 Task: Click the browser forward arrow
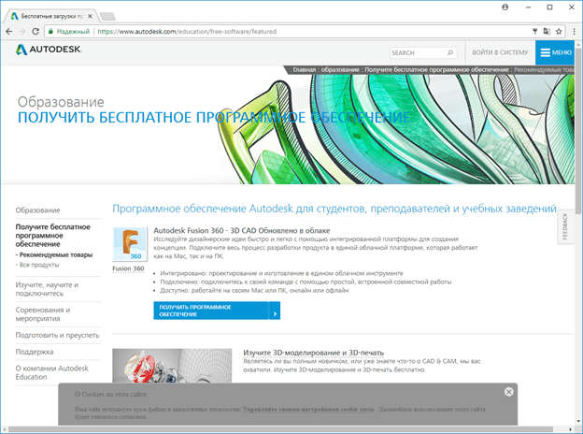[22, 32]
